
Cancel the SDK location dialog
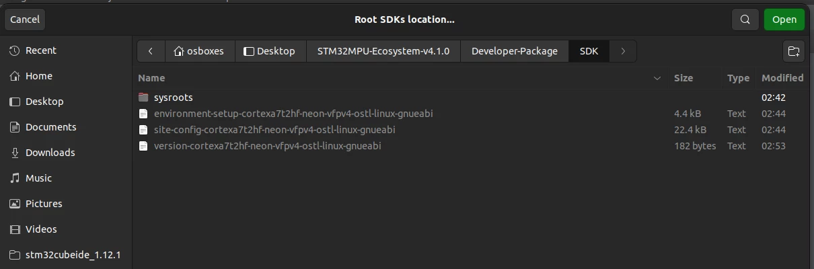click(x=25, y=20)
